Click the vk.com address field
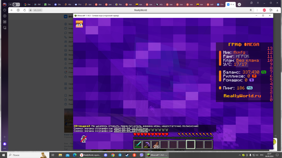This screenshot has height=158, width=282. (38, 10)
